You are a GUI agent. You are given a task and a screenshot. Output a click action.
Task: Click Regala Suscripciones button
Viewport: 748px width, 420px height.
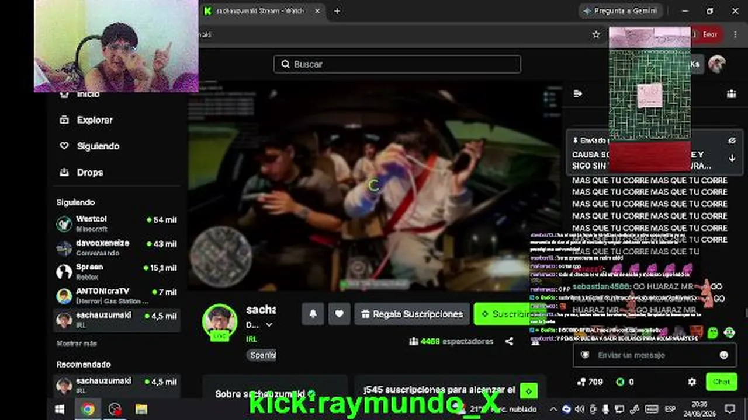pyautogui.click(x=412, y=314)
